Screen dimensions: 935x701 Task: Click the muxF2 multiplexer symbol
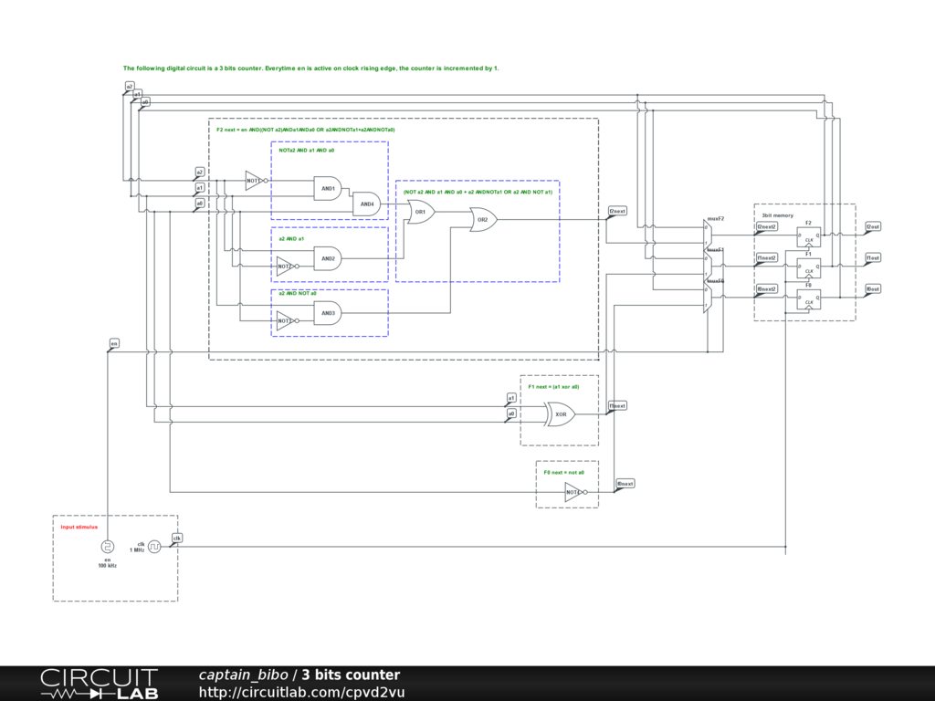point(707,235)
